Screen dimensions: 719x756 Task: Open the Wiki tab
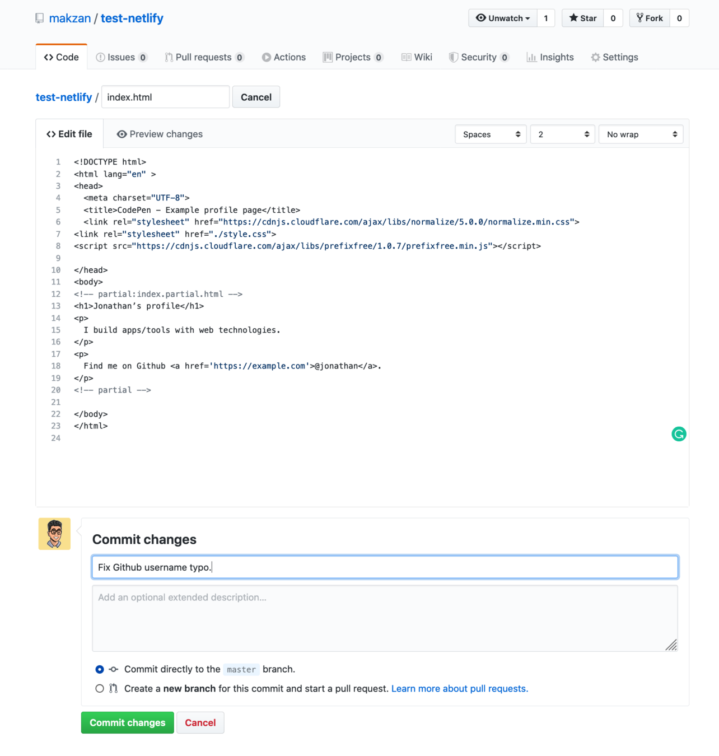pos(417,57)
